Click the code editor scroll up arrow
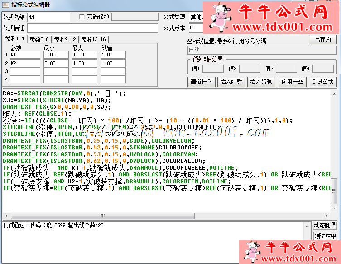Screen dimensions: 341x264 click(x=334, y=94)
